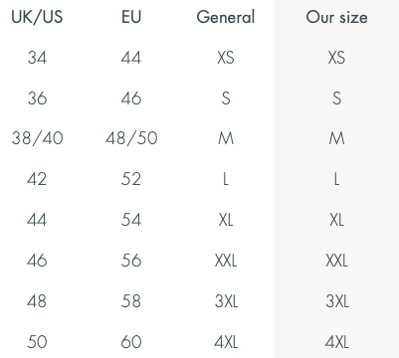The width and height of the screenshot is (399, 358).
Task: Select EU size 60
Action: (131, 342)
